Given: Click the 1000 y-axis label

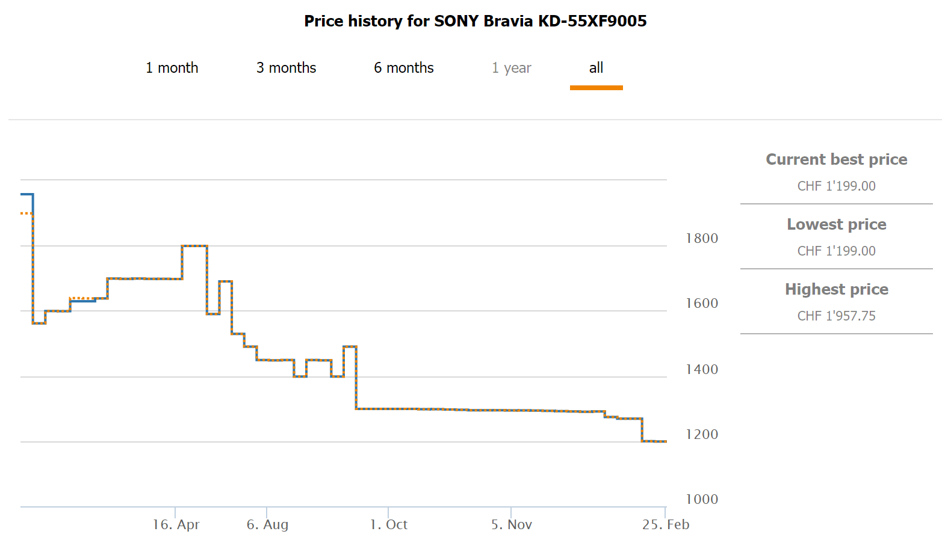Looking at the screenshot, I should pyautogui.click(x=702, y=499).
